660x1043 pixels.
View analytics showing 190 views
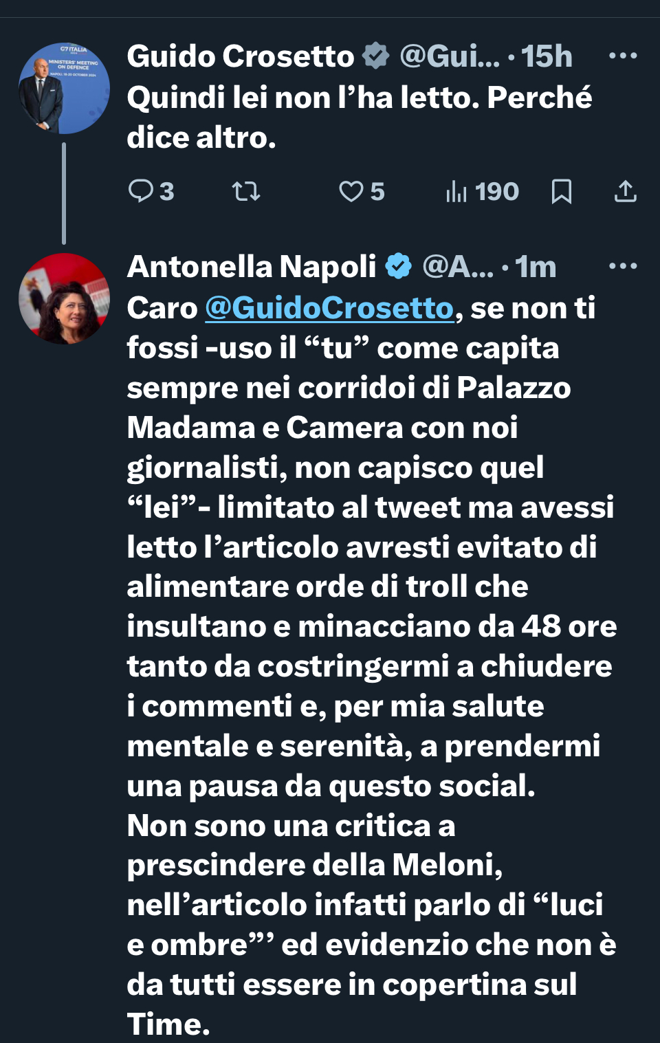click(x=482, y=191)
